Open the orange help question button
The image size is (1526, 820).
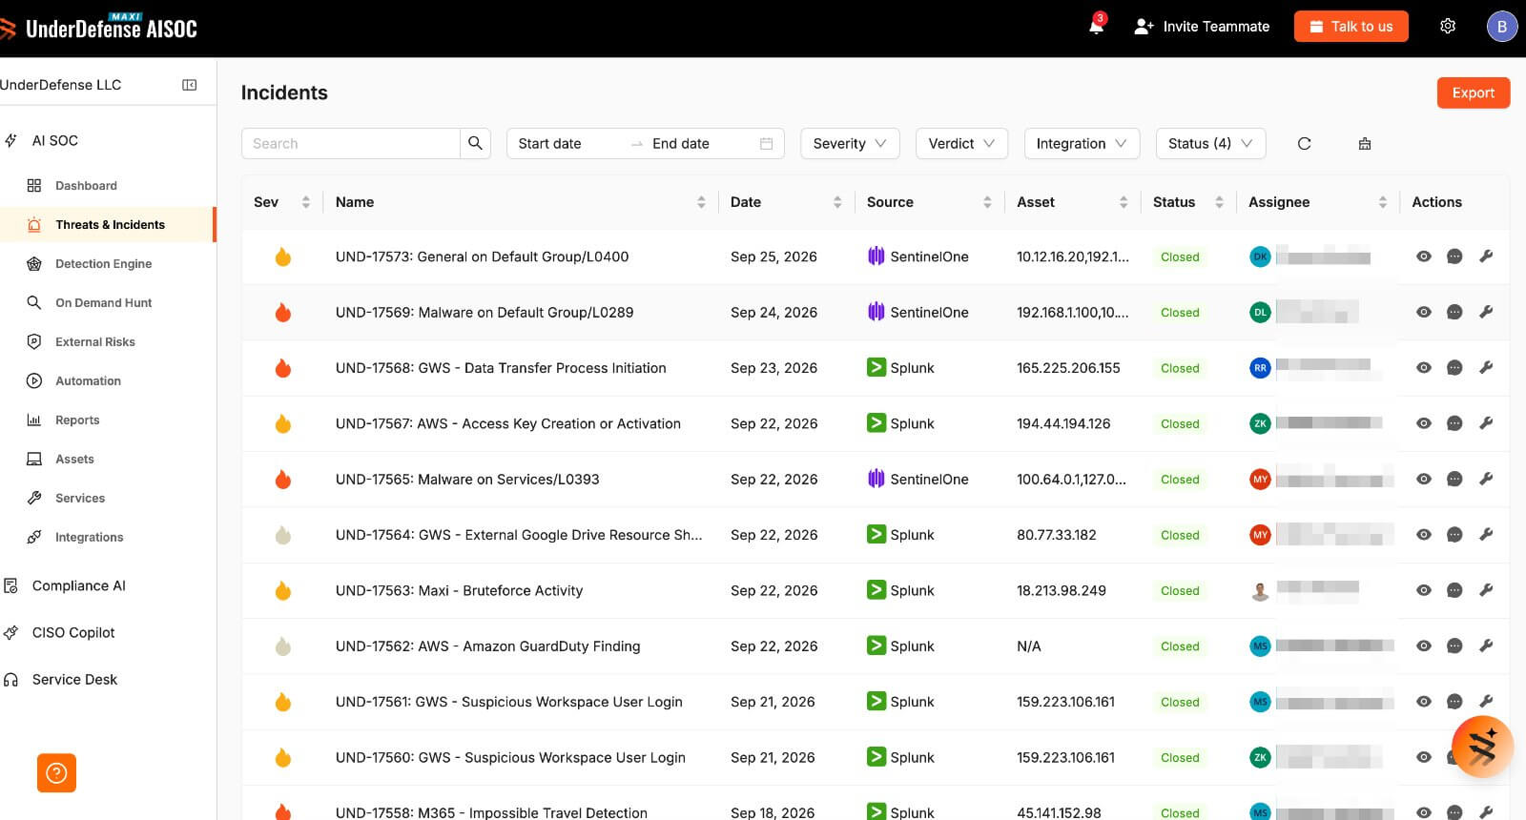pyautogui.click(x=56, y=773)
